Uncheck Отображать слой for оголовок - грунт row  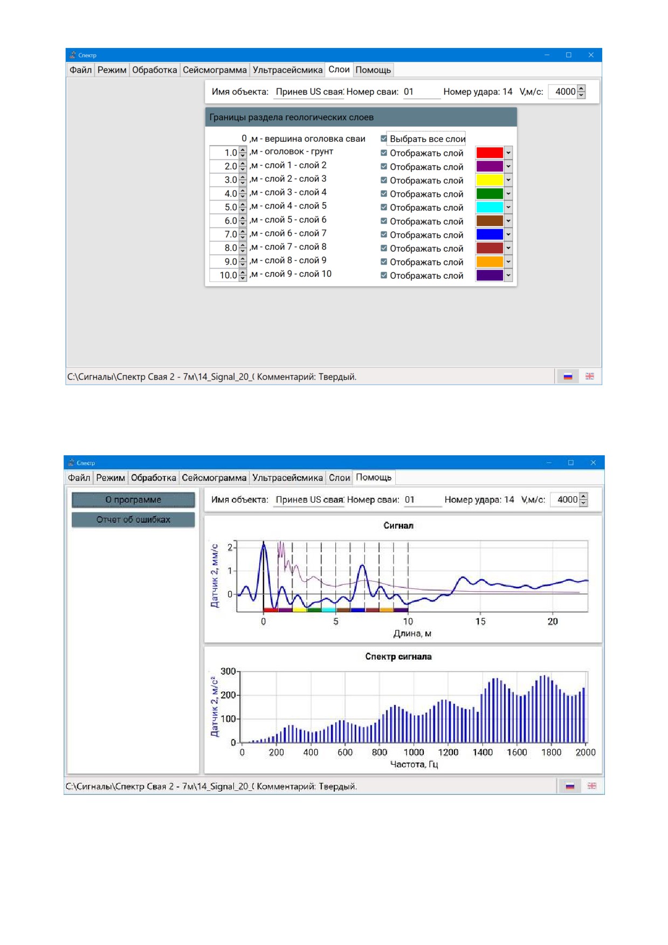(x=384, y=153)
